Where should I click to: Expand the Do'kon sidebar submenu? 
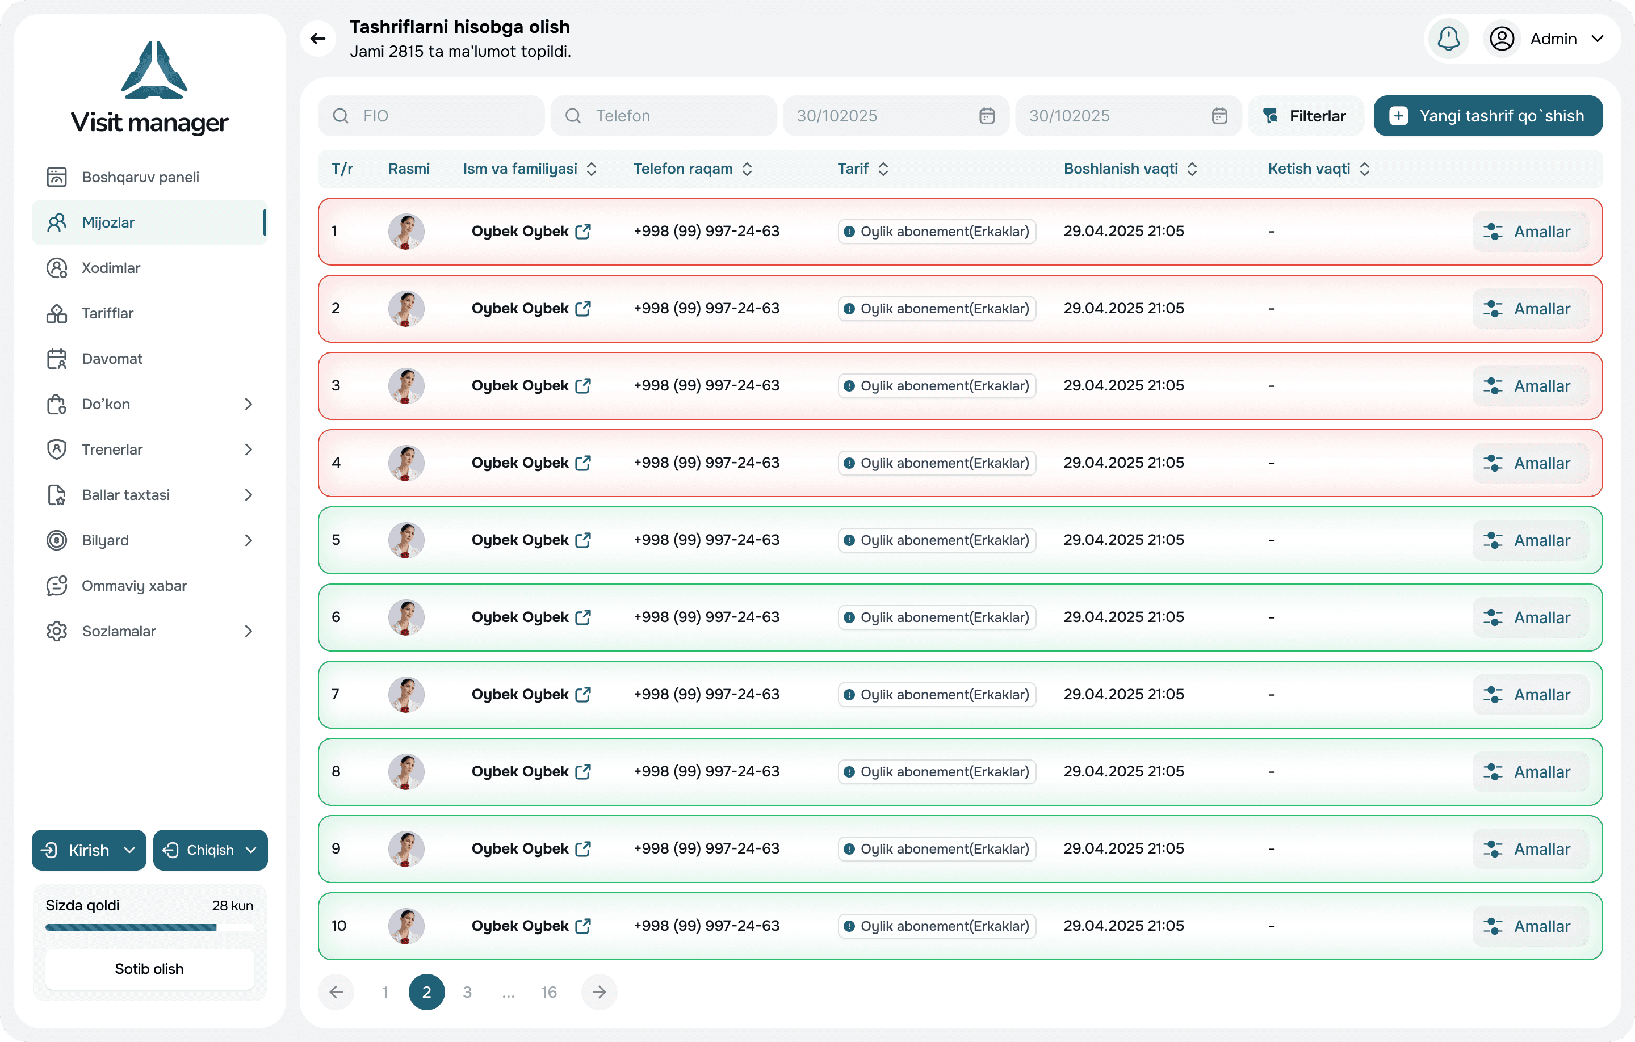pyautogui.click(x=248, y=405)
